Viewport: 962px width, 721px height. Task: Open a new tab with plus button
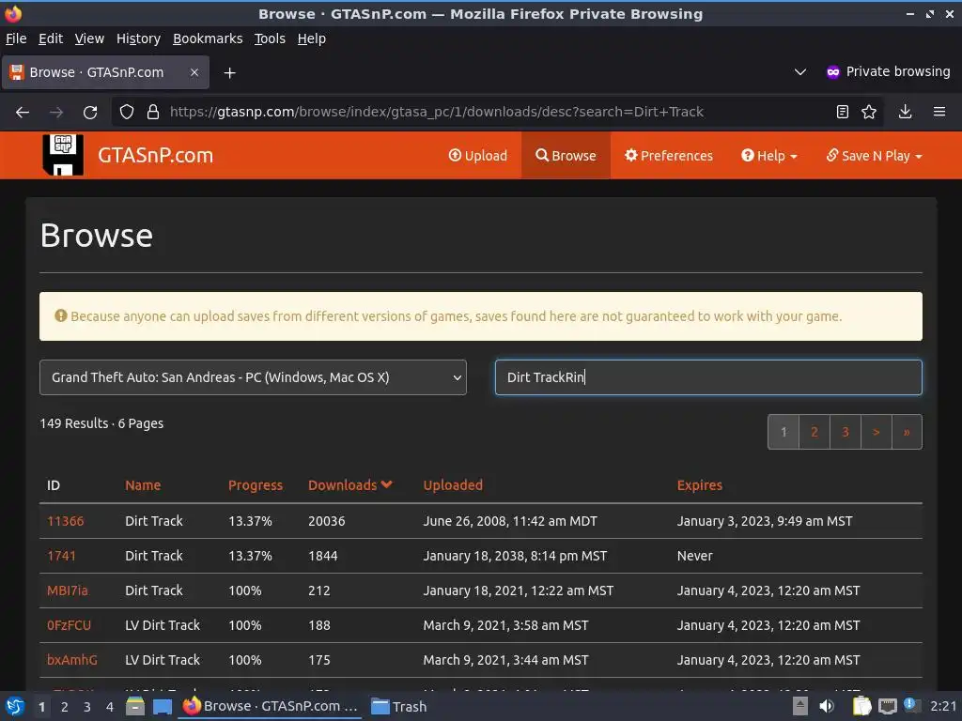pyautogui.click(x=229, y=73)
